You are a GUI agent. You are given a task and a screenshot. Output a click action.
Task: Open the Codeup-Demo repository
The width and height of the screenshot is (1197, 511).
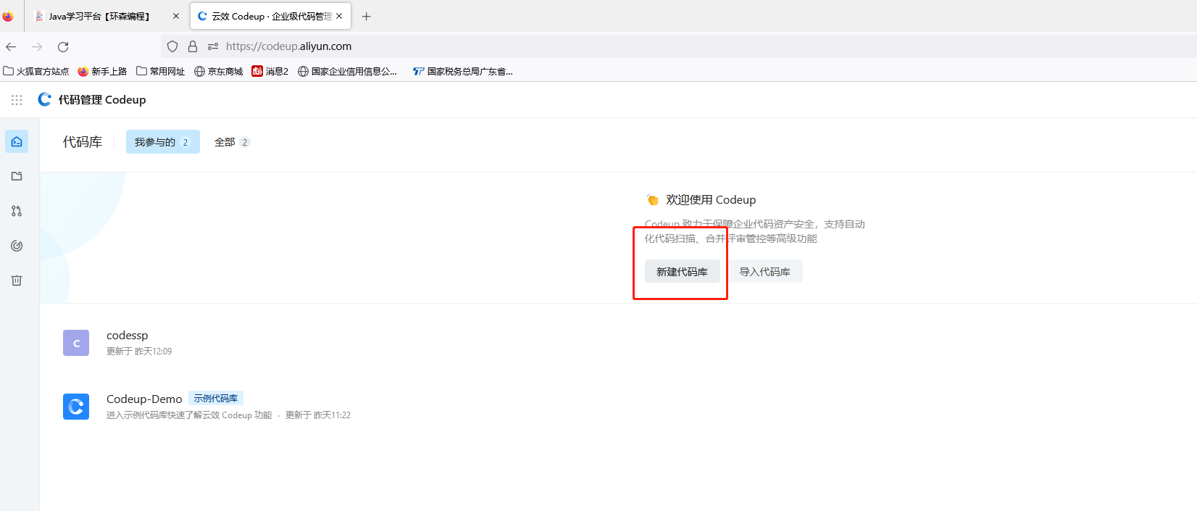pos(144,399)
